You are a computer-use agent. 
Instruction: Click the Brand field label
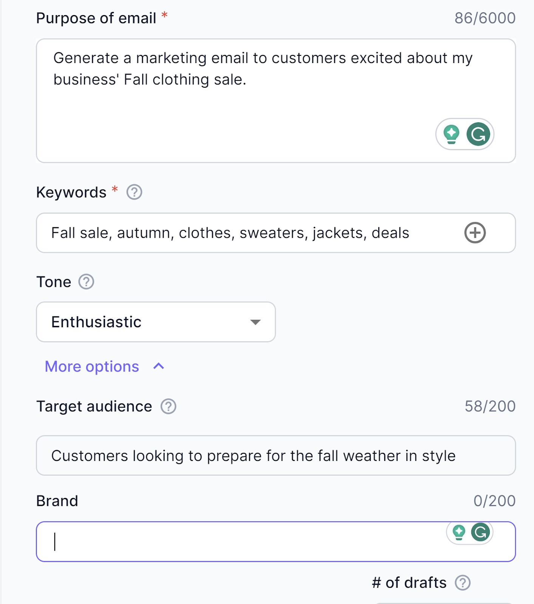pos(57,501)
